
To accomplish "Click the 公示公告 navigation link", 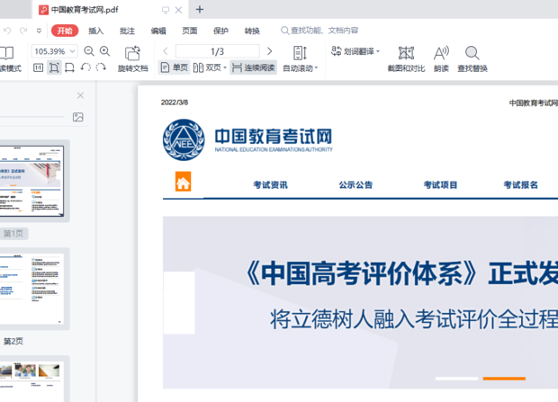I will [x=355, y=185].
